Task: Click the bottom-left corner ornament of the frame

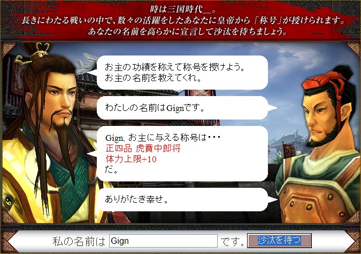Action: (7, 217)
